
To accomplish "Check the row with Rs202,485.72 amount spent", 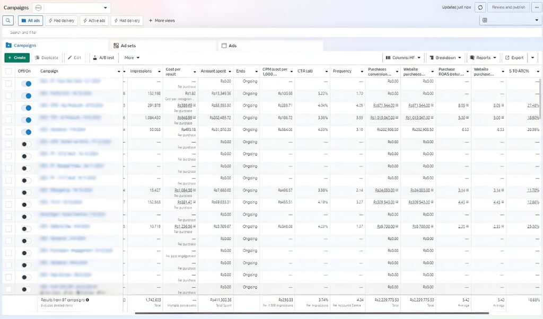I will (x=8, y=120).
